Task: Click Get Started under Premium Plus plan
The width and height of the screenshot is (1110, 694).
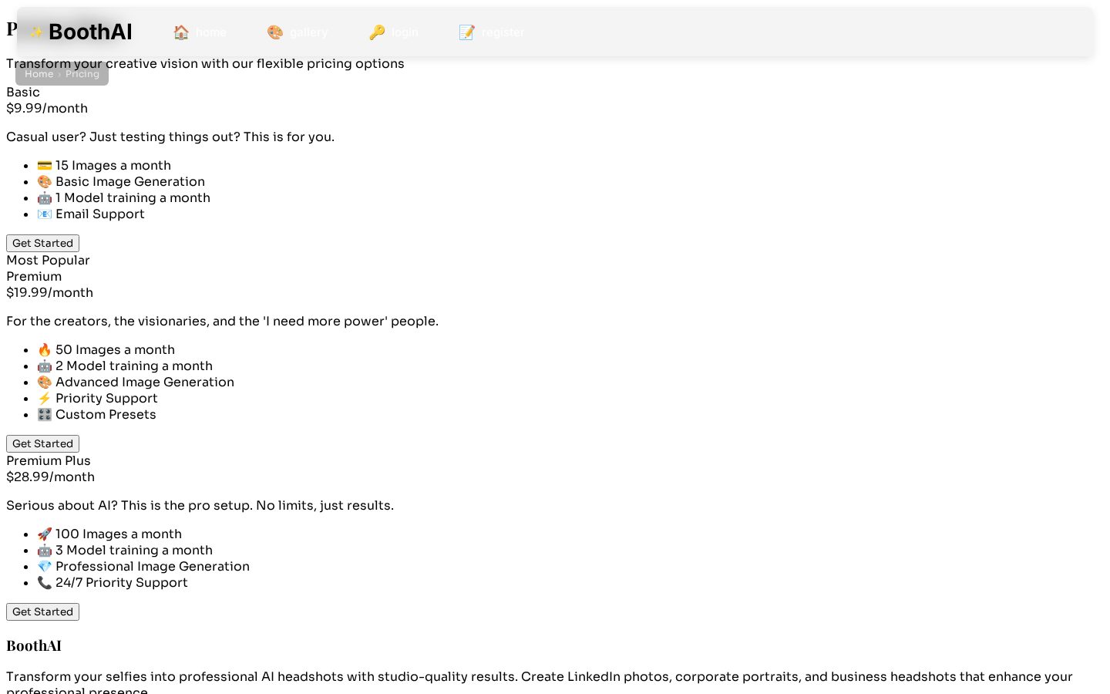Action: click(42, 611)
